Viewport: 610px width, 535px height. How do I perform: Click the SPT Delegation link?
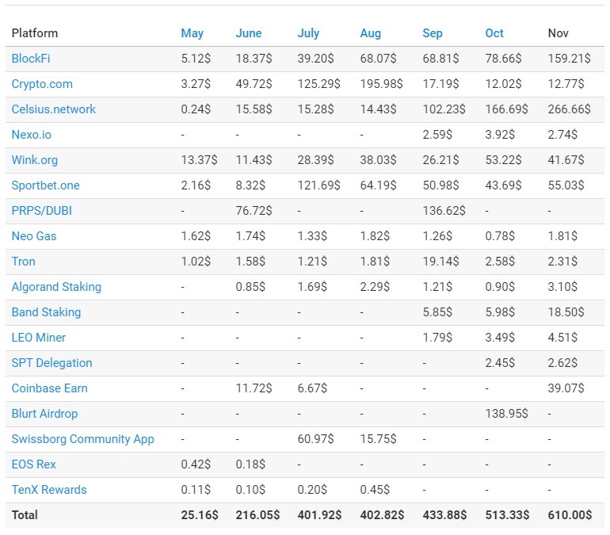coord(51,363)
